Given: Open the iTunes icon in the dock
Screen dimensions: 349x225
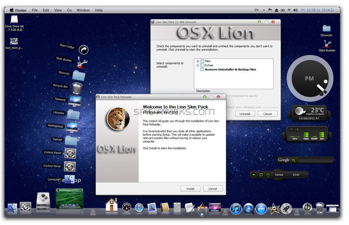Looking at the screenshot, I should pyautogui.click(x=236, y=208).
